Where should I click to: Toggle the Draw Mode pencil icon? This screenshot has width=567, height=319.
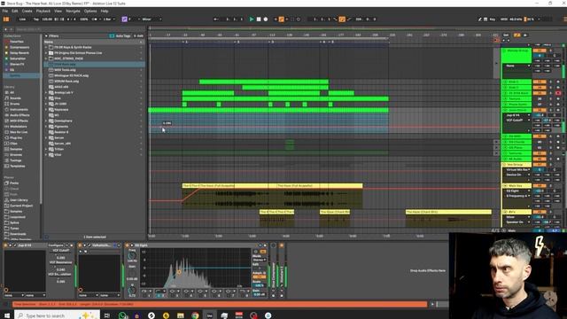pos(480,19)
